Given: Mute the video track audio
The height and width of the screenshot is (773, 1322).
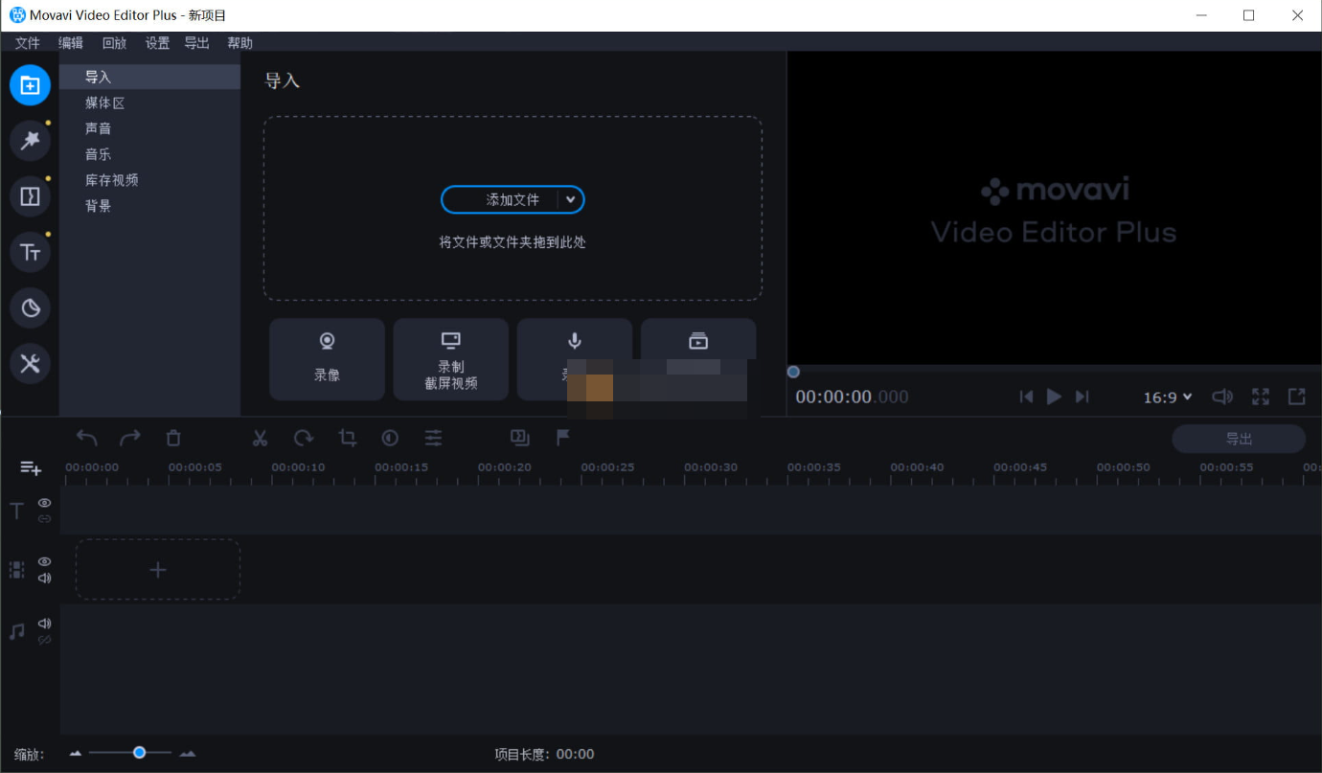Looking at the screenshot, I should [44, 577].
